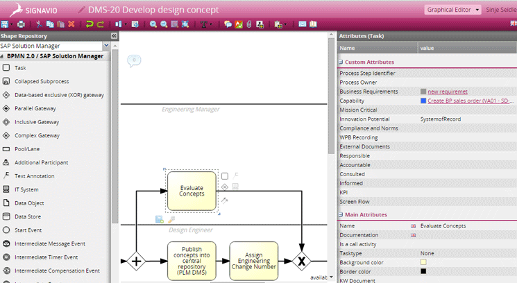Click the parallel gateway plus diamond
The image size is (517, 283).
click(x=136, y=261)
